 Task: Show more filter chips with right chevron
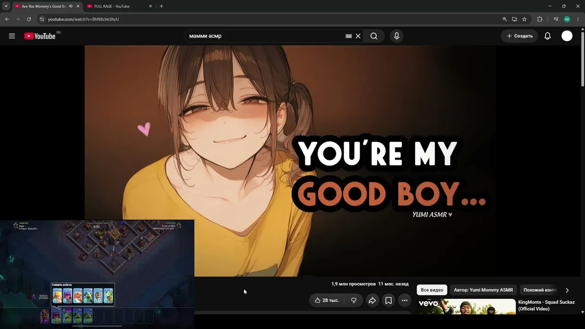(x=567, y=290)
